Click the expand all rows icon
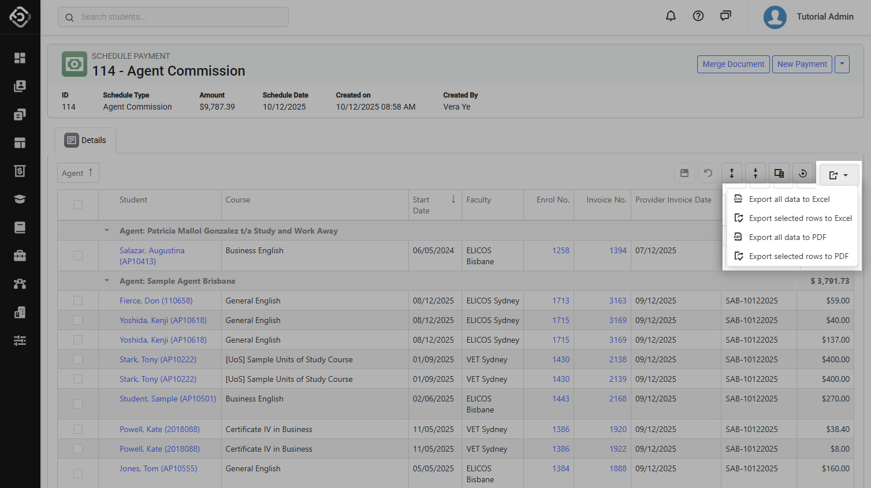This screenshot has width=871, height=488. 732,173
